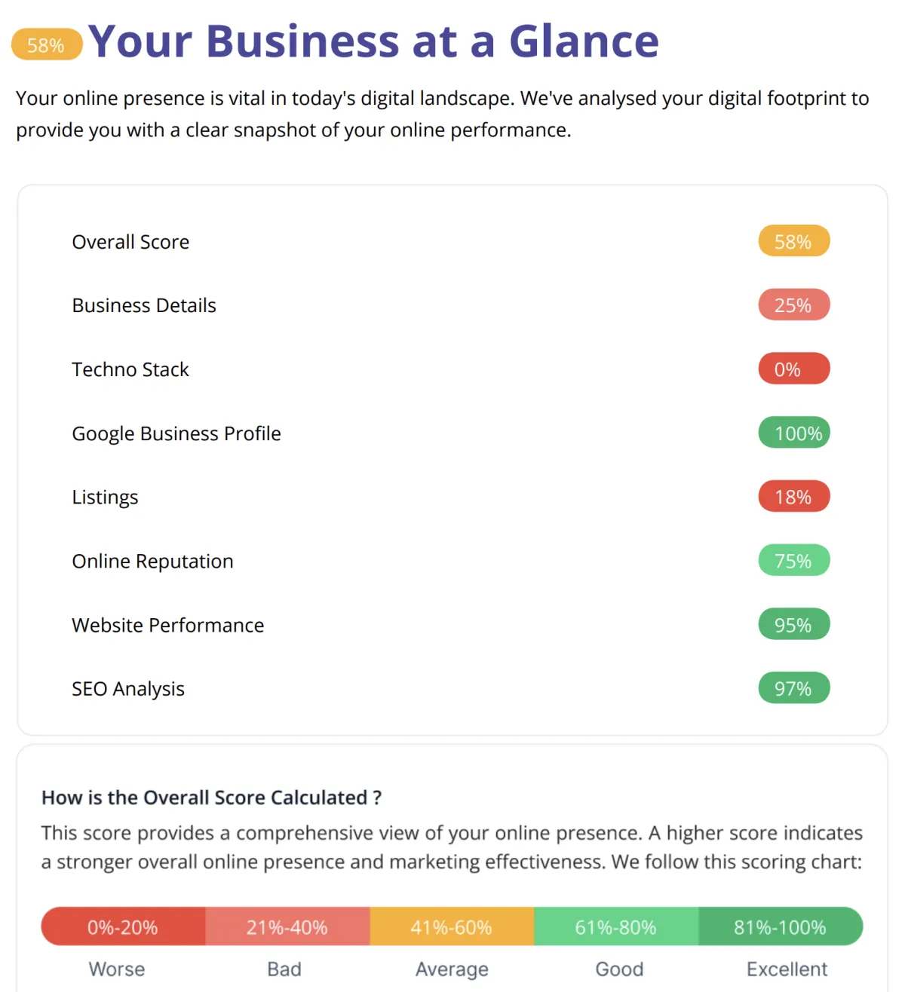Select the 81%-100% Excellent scale segment
Viewport: 905px width, 992px height.
[x=781, y=926]
